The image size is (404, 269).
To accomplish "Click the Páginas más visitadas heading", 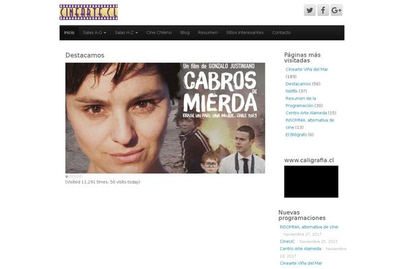I will click(x=302, y=58).
